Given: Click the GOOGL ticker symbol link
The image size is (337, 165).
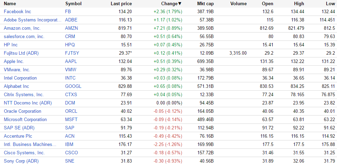Looking at the screenshot, I should coord(73,86).
